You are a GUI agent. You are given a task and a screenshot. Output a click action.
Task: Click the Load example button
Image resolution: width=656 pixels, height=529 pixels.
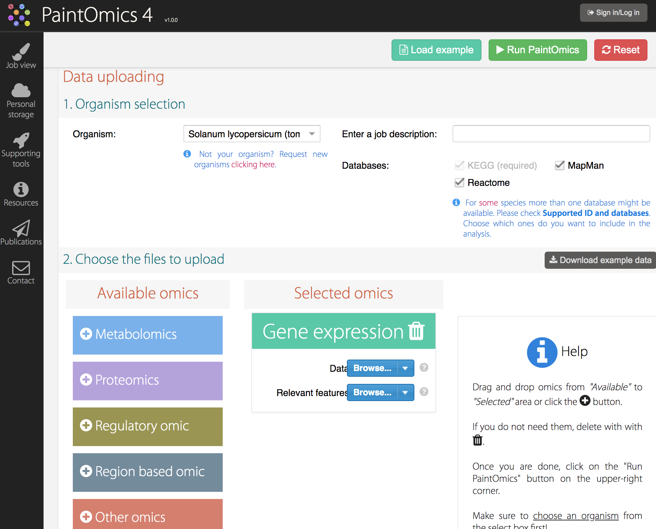point(436,50)
